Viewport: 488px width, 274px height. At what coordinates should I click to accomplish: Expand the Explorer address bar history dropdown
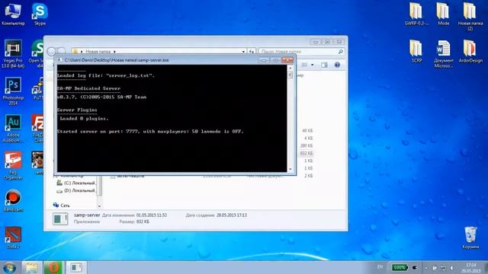pos(243,51)
